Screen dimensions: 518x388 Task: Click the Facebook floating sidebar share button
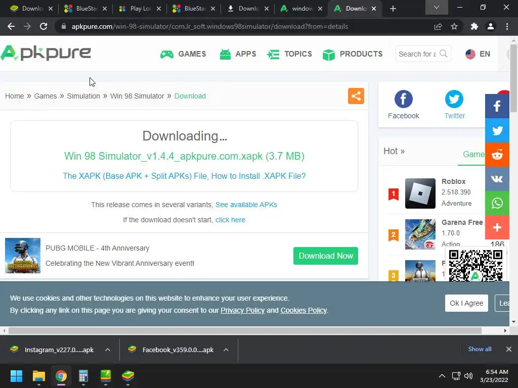click(x=497, y=106)
